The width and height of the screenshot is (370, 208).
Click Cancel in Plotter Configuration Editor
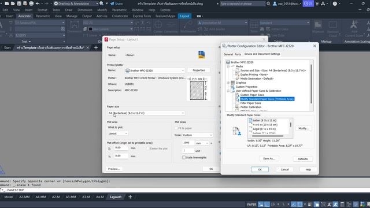(x=284, y=169)
